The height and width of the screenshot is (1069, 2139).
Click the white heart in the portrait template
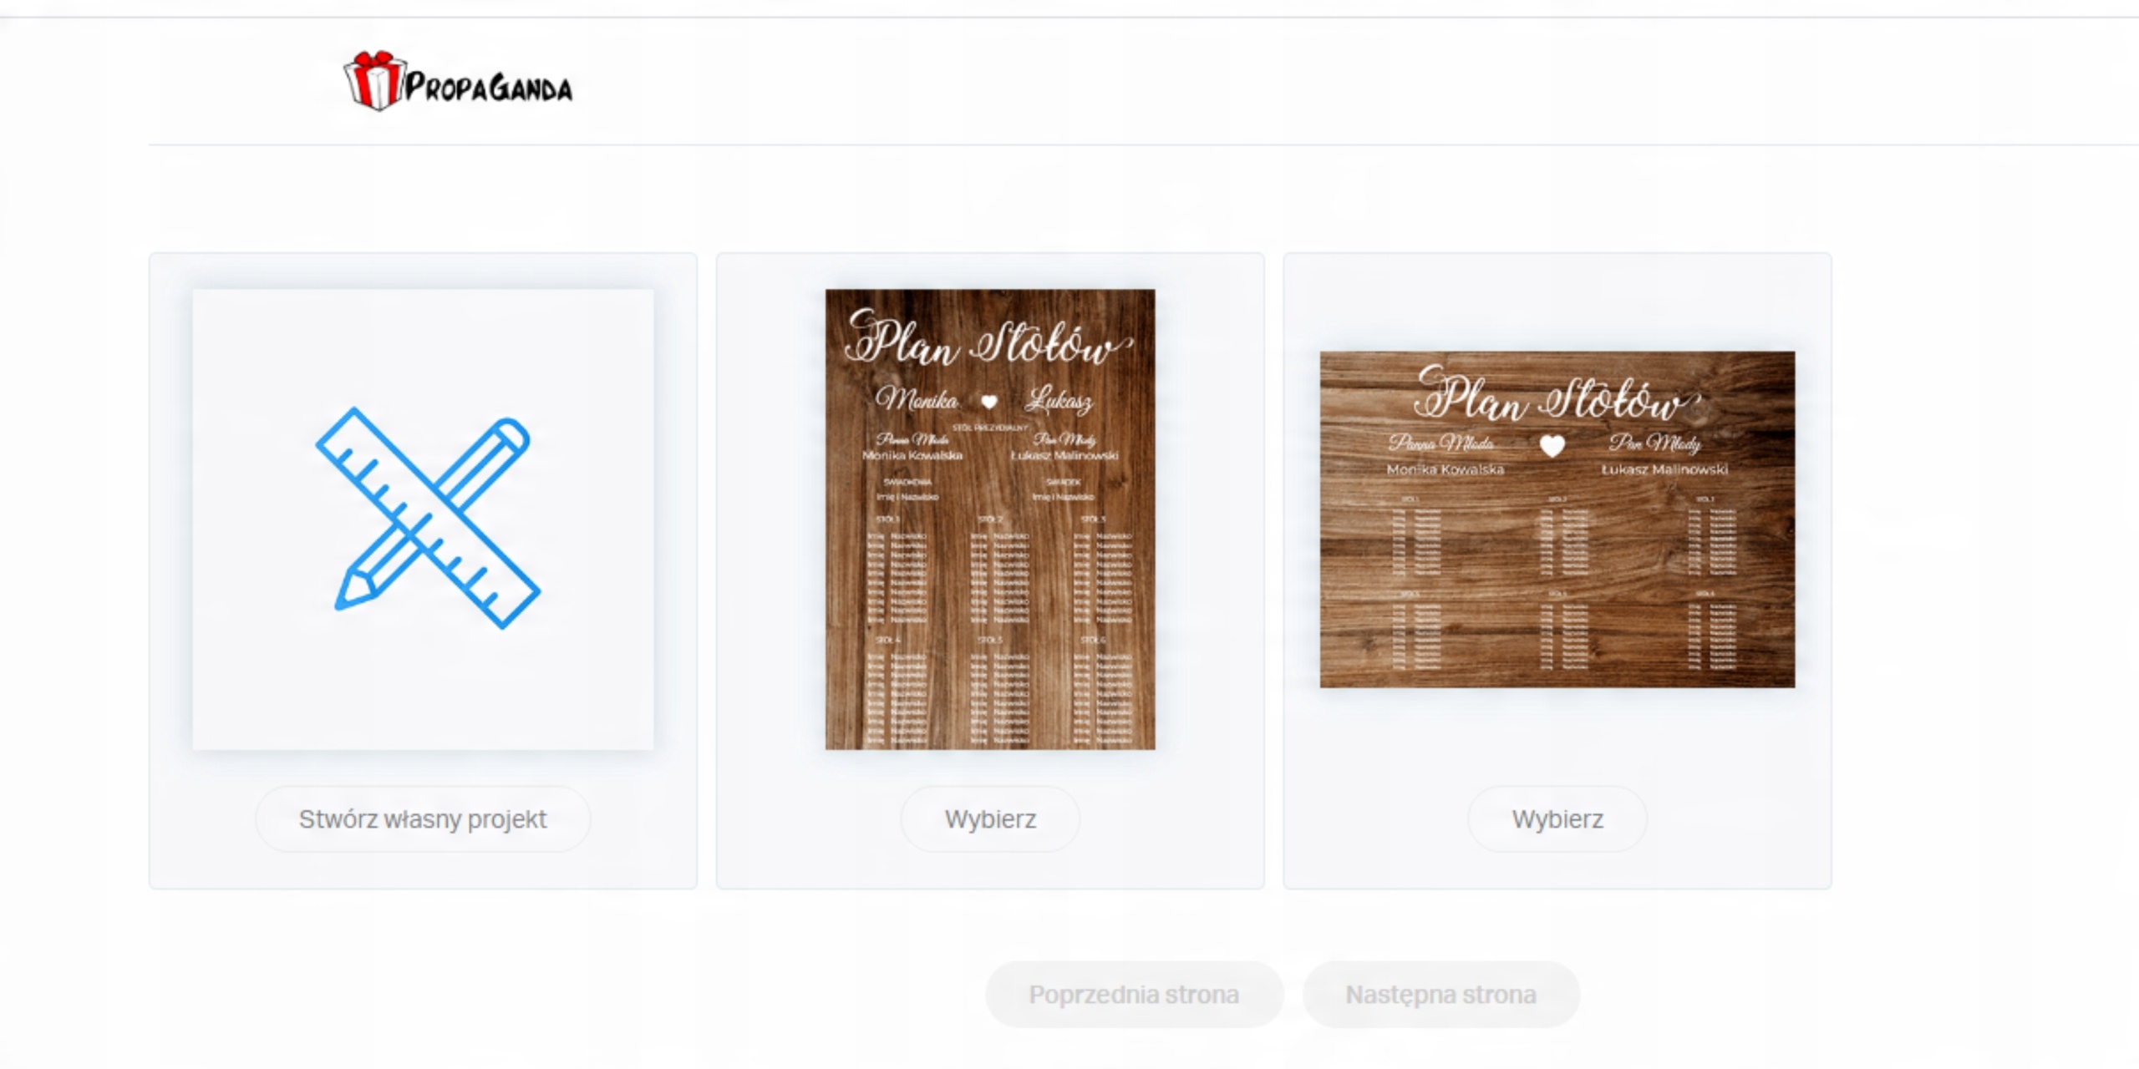[x=989, y=403]
